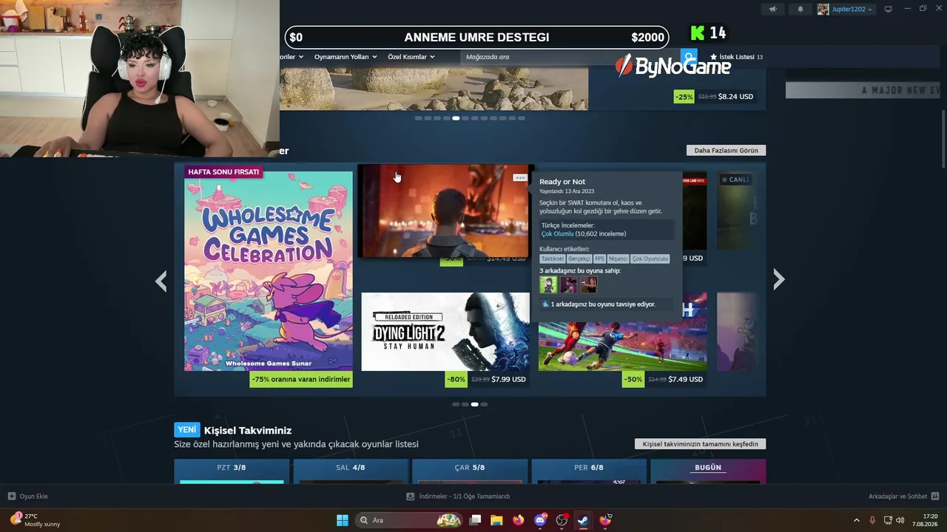Open İstek Listesi wishlist link
This screenshot has height=532, width=947.
coord(736,57)
